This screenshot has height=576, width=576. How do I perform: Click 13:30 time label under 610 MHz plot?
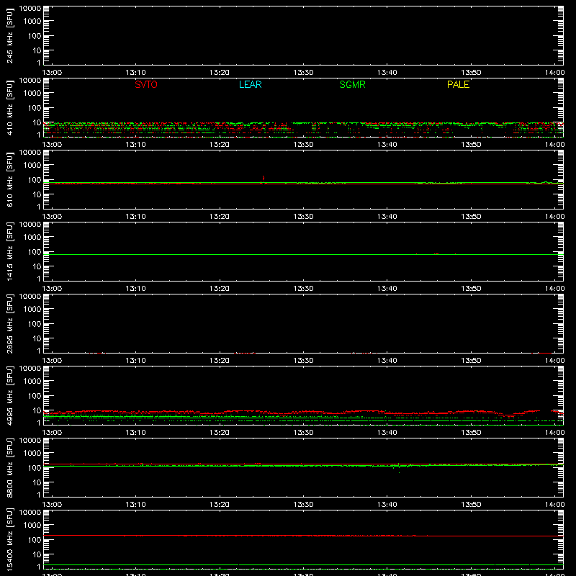pos(303,217)
